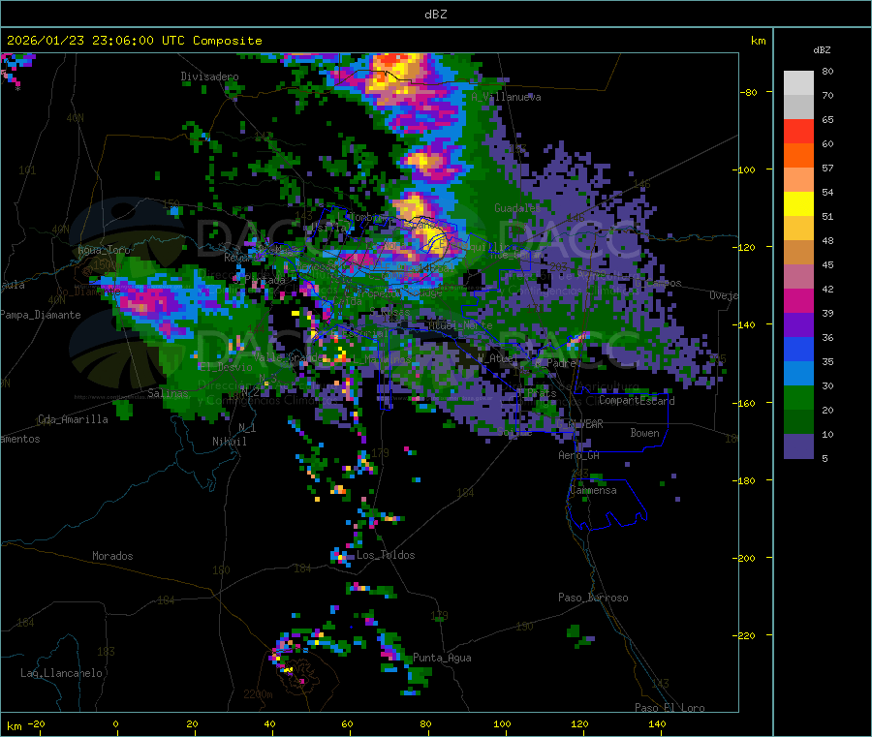Click the Nihuil place label
Image resolution: width=872 pixels, height=737 pixels.
229,442
